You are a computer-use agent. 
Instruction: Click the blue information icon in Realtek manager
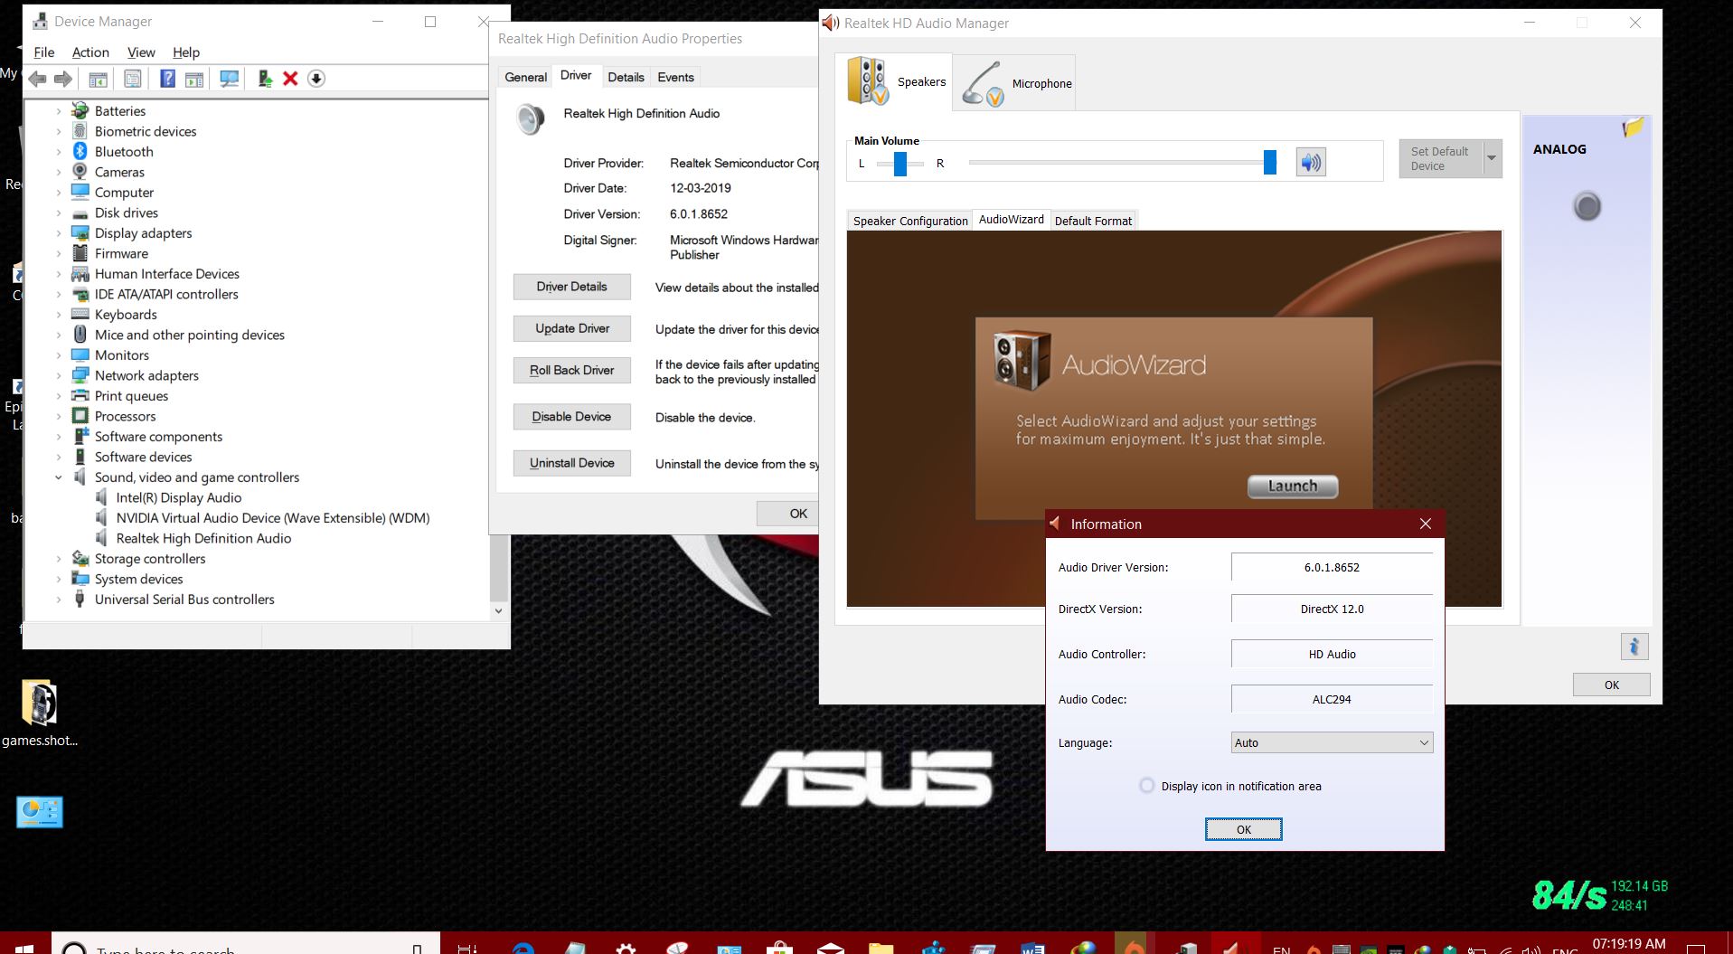1634,647
